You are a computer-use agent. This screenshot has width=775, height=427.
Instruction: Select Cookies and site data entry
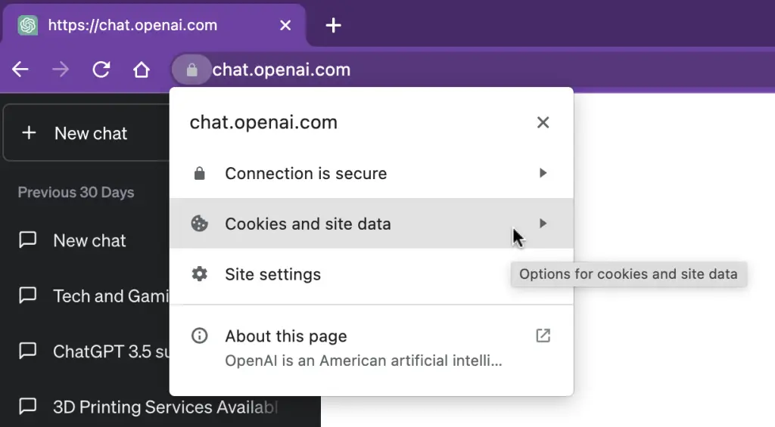371,224
